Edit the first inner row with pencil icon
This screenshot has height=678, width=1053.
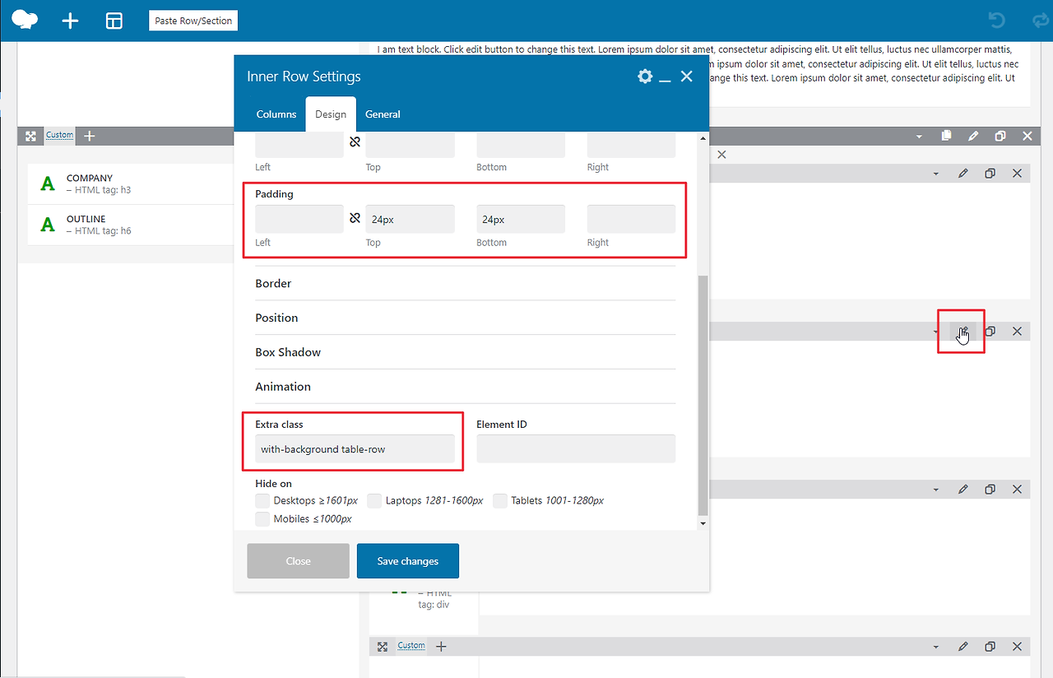click(963, 173)
